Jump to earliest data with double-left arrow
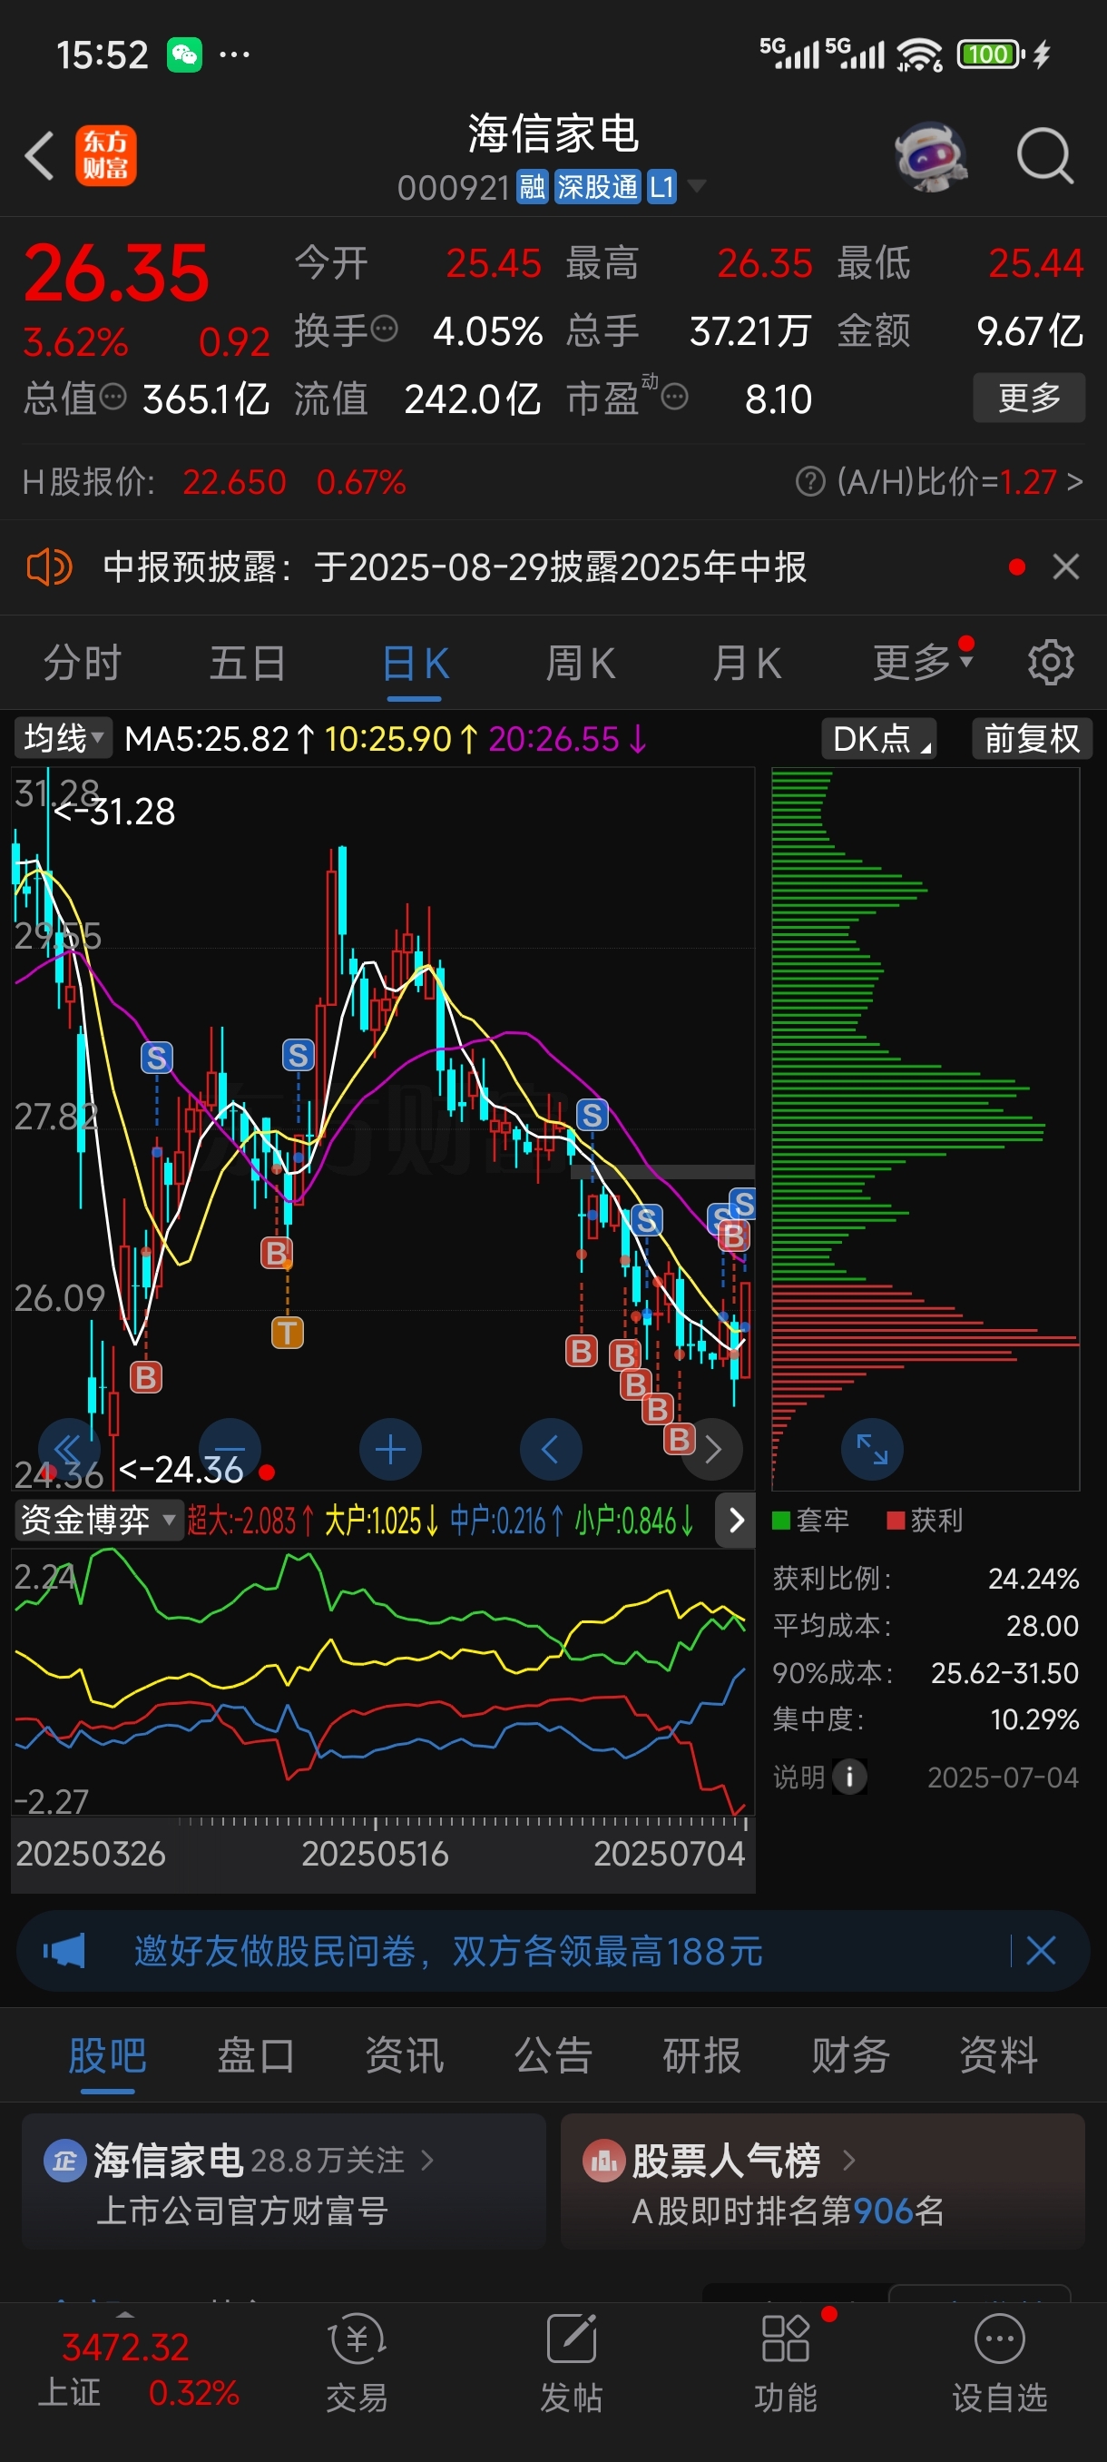The height and width of the screenshot is (2462, 1107). click(69, 1450)
